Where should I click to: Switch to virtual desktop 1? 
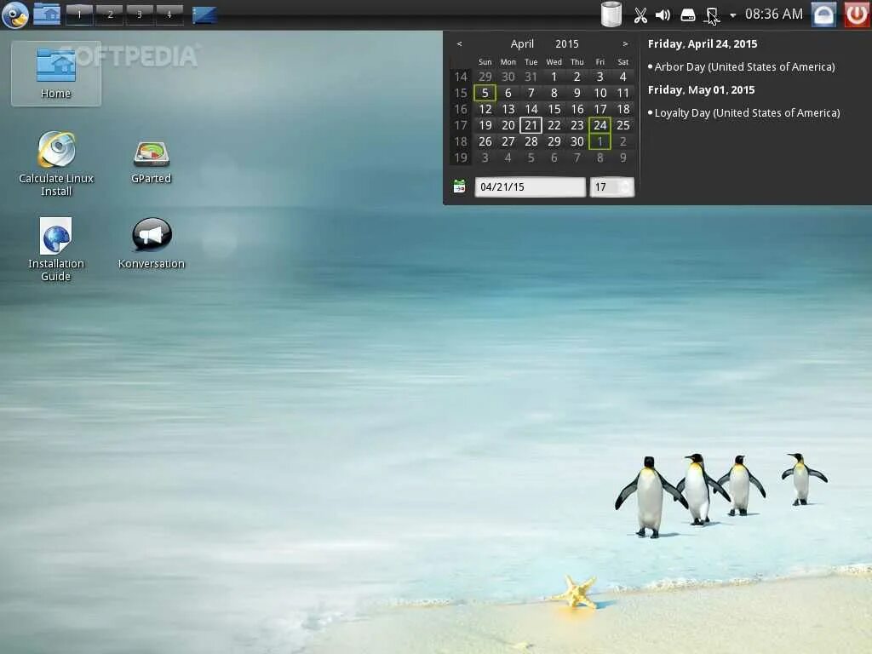pos(79,14)
